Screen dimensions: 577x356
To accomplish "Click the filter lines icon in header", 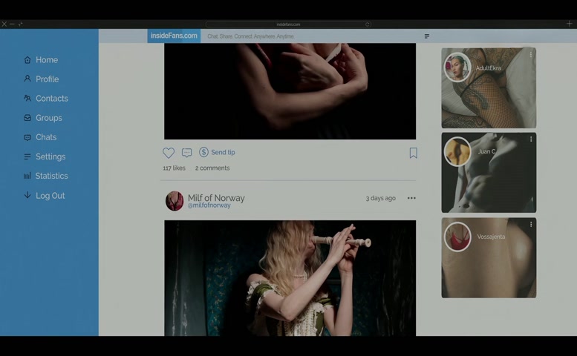I will 427,36.
